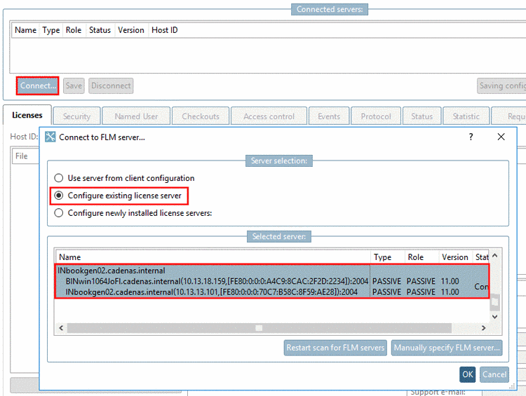Open the Status tab
526x396 pixels.
pyautogui.click(x=422, y=116)
